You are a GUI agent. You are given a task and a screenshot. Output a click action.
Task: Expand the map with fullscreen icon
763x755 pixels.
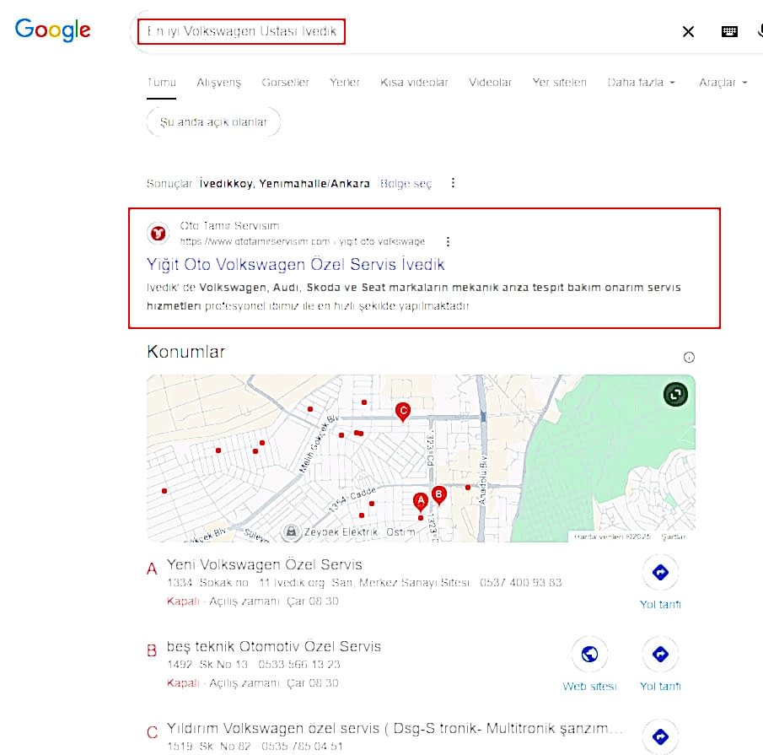pos(675,394)
